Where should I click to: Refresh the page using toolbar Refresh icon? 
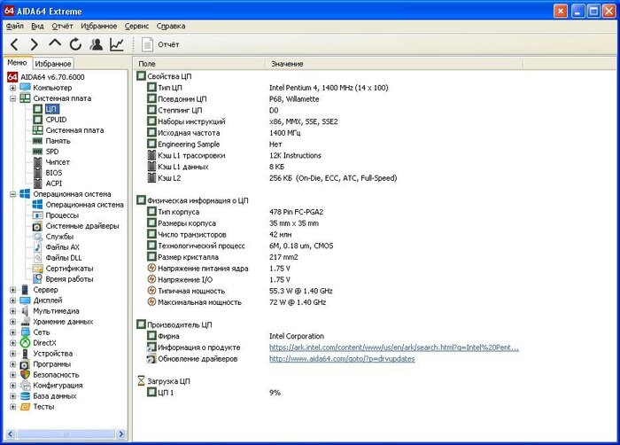(x=75, y=44)
